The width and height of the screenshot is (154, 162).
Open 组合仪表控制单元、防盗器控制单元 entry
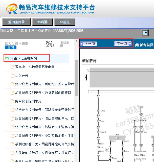(x=45, y=118)
